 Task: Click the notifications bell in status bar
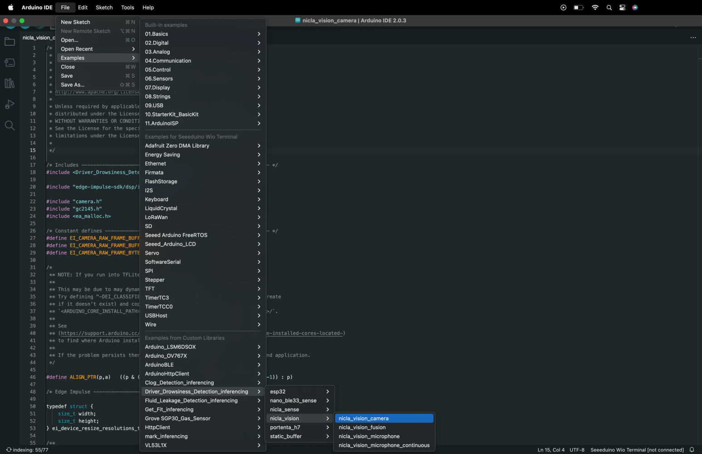pos(692,450)
